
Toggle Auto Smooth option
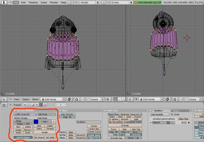[67, 114]
